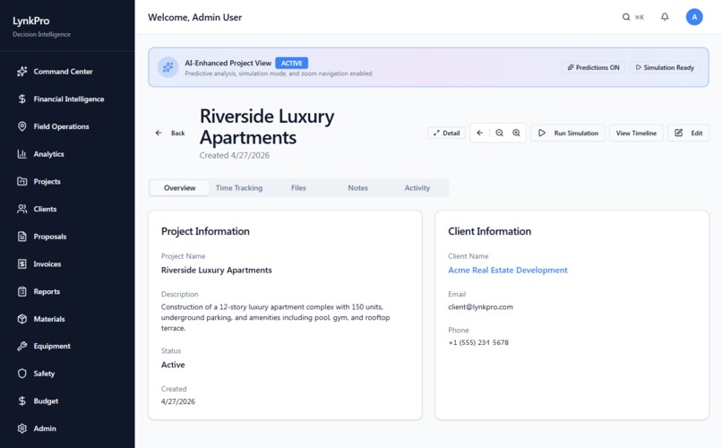Click the AI-Enhanced sparkle badge icon
722x448 pixels.
pyautogui.click(x=168, y=67)
